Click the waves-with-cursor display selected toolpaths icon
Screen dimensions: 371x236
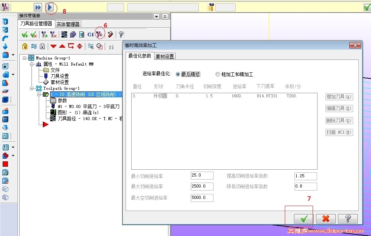click(x=91, y=46)
